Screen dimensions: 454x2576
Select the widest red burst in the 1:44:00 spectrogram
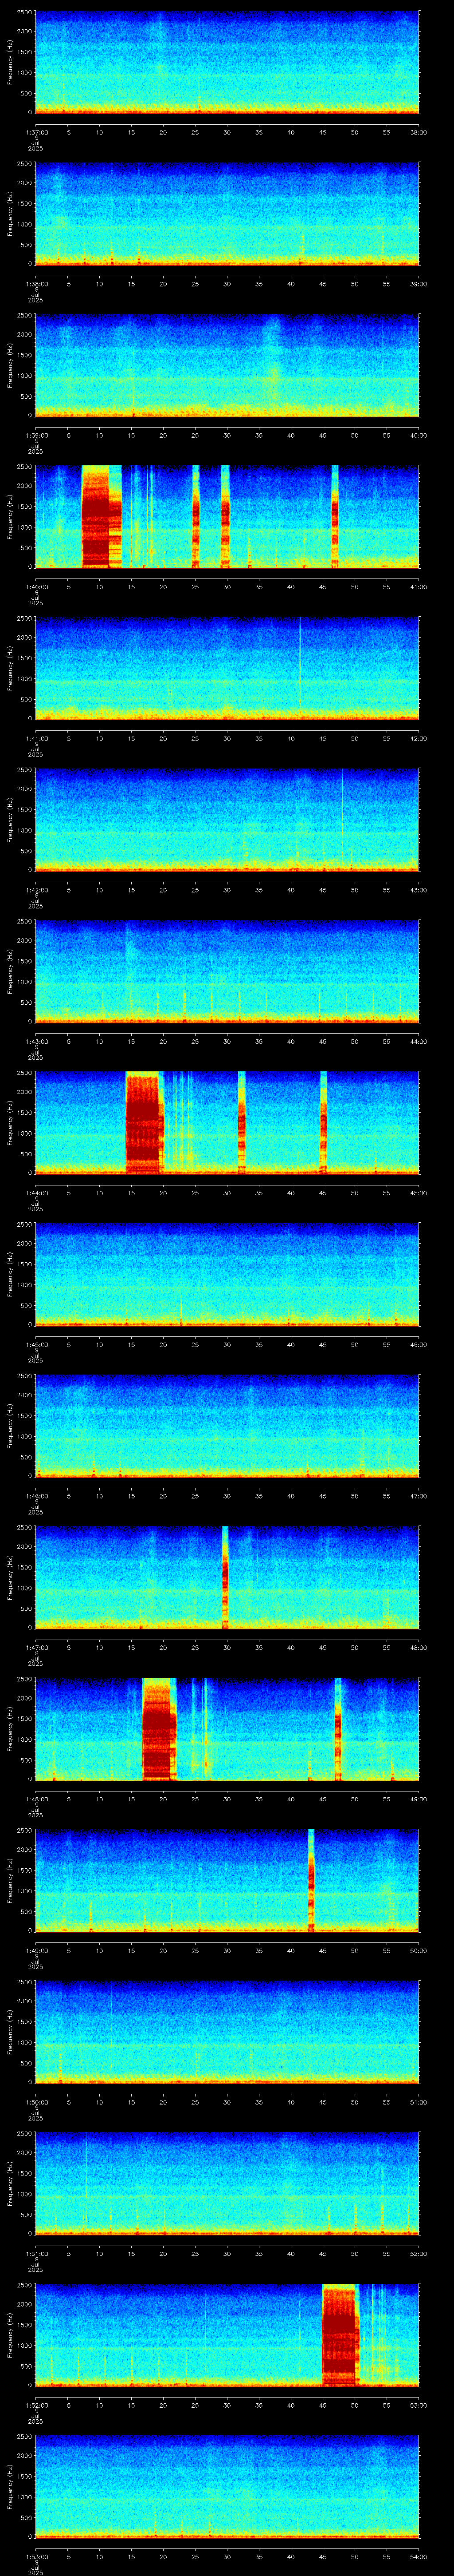click(x=144, y=1122)
